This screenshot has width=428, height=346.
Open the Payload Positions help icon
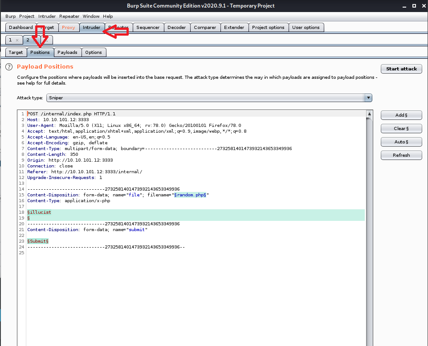click(x=9, y=67)
